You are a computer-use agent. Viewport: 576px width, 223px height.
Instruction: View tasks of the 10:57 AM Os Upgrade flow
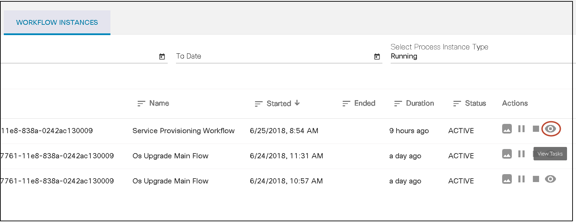(550, 179)
